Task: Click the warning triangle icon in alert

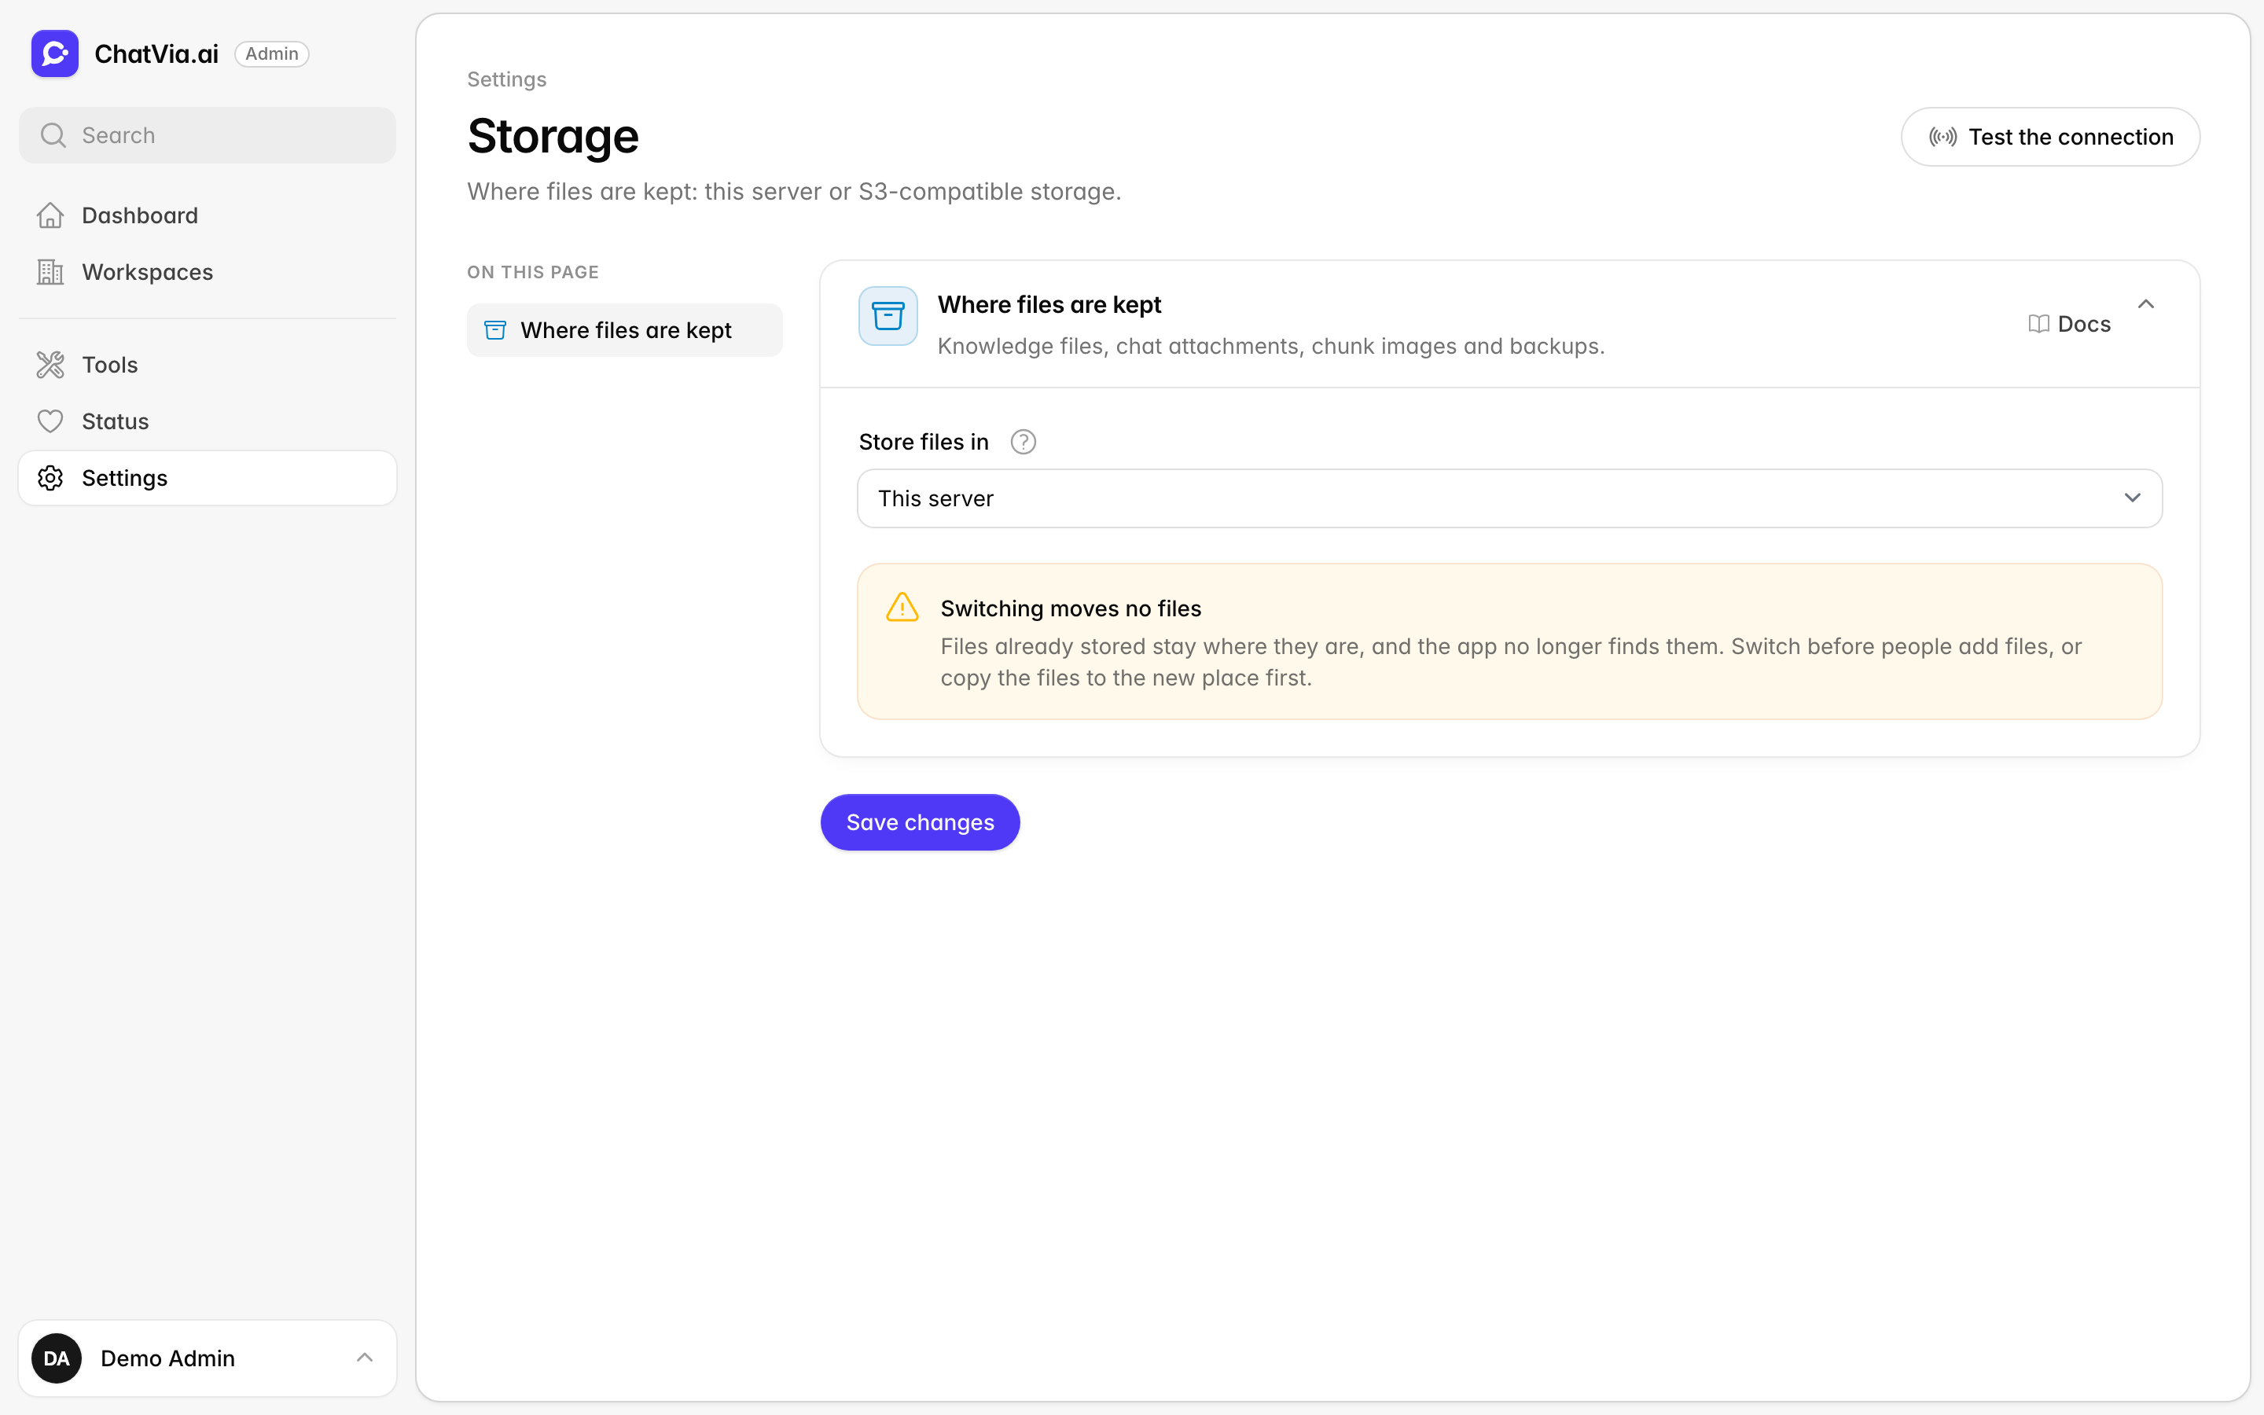Action: pyautogui.click(x=902, y=608)
